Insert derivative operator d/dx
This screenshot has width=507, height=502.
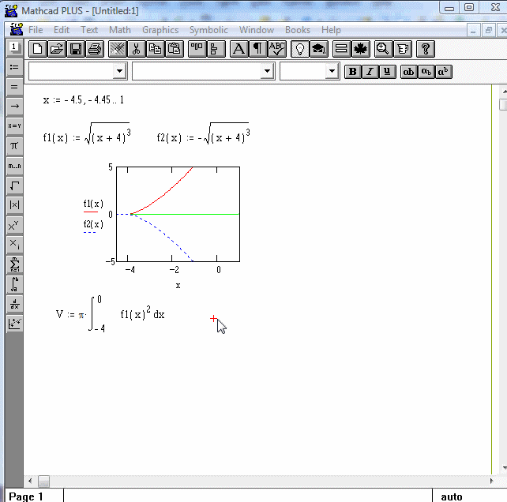[x=14, y=304]
